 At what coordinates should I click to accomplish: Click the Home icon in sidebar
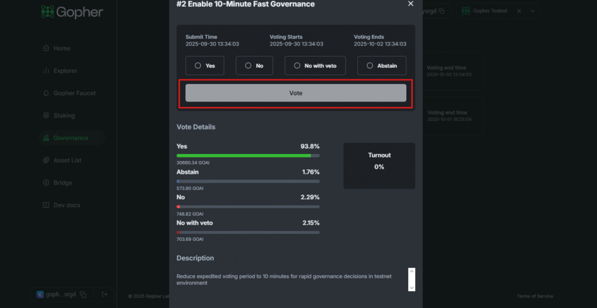click(x=46, y=48)
